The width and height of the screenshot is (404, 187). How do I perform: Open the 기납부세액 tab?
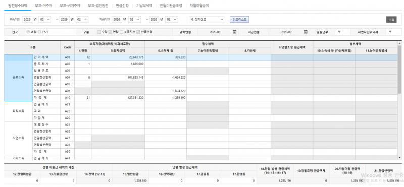(x=144, y=5)
